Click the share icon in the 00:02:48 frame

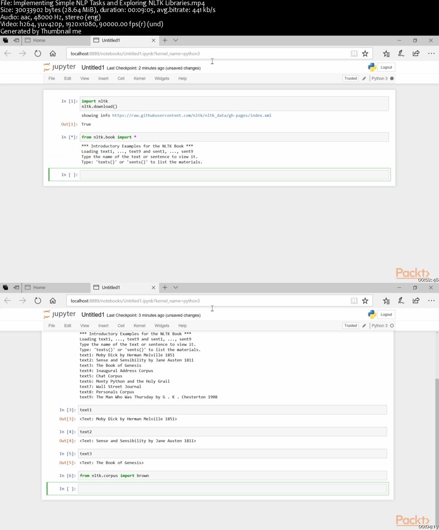416,54
